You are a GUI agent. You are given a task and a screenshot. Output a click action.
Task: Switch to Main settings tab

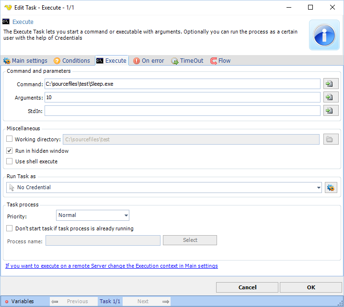(x=25, y=61)
